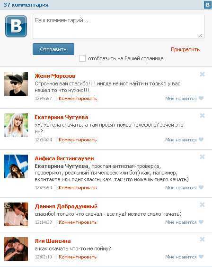The image size is (212, 267).
Task: Like Женя Морозов's comment with the heart icon
Action: [x=201, y=98]
